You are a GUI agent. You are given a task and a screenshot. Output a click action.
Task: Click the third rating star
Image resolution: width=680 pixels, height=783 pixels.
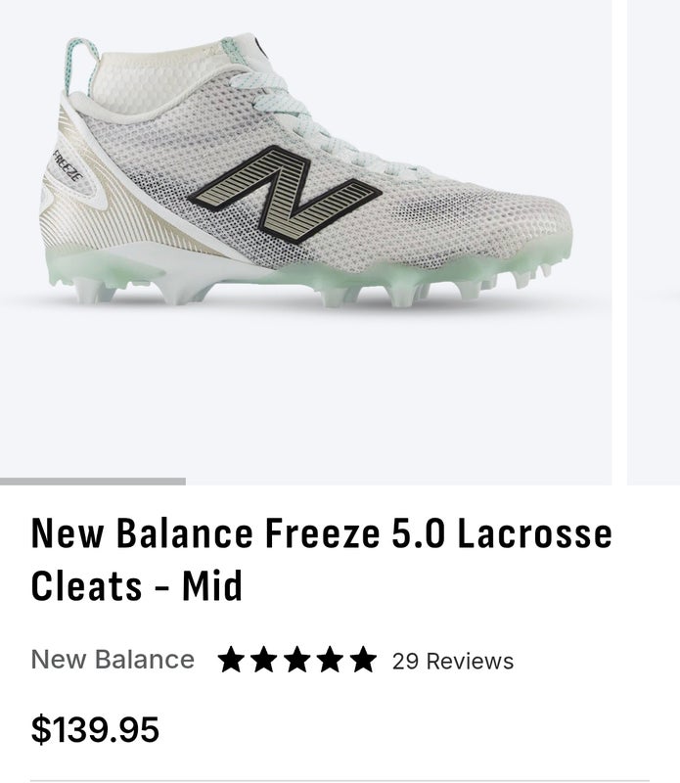(297, 661)
